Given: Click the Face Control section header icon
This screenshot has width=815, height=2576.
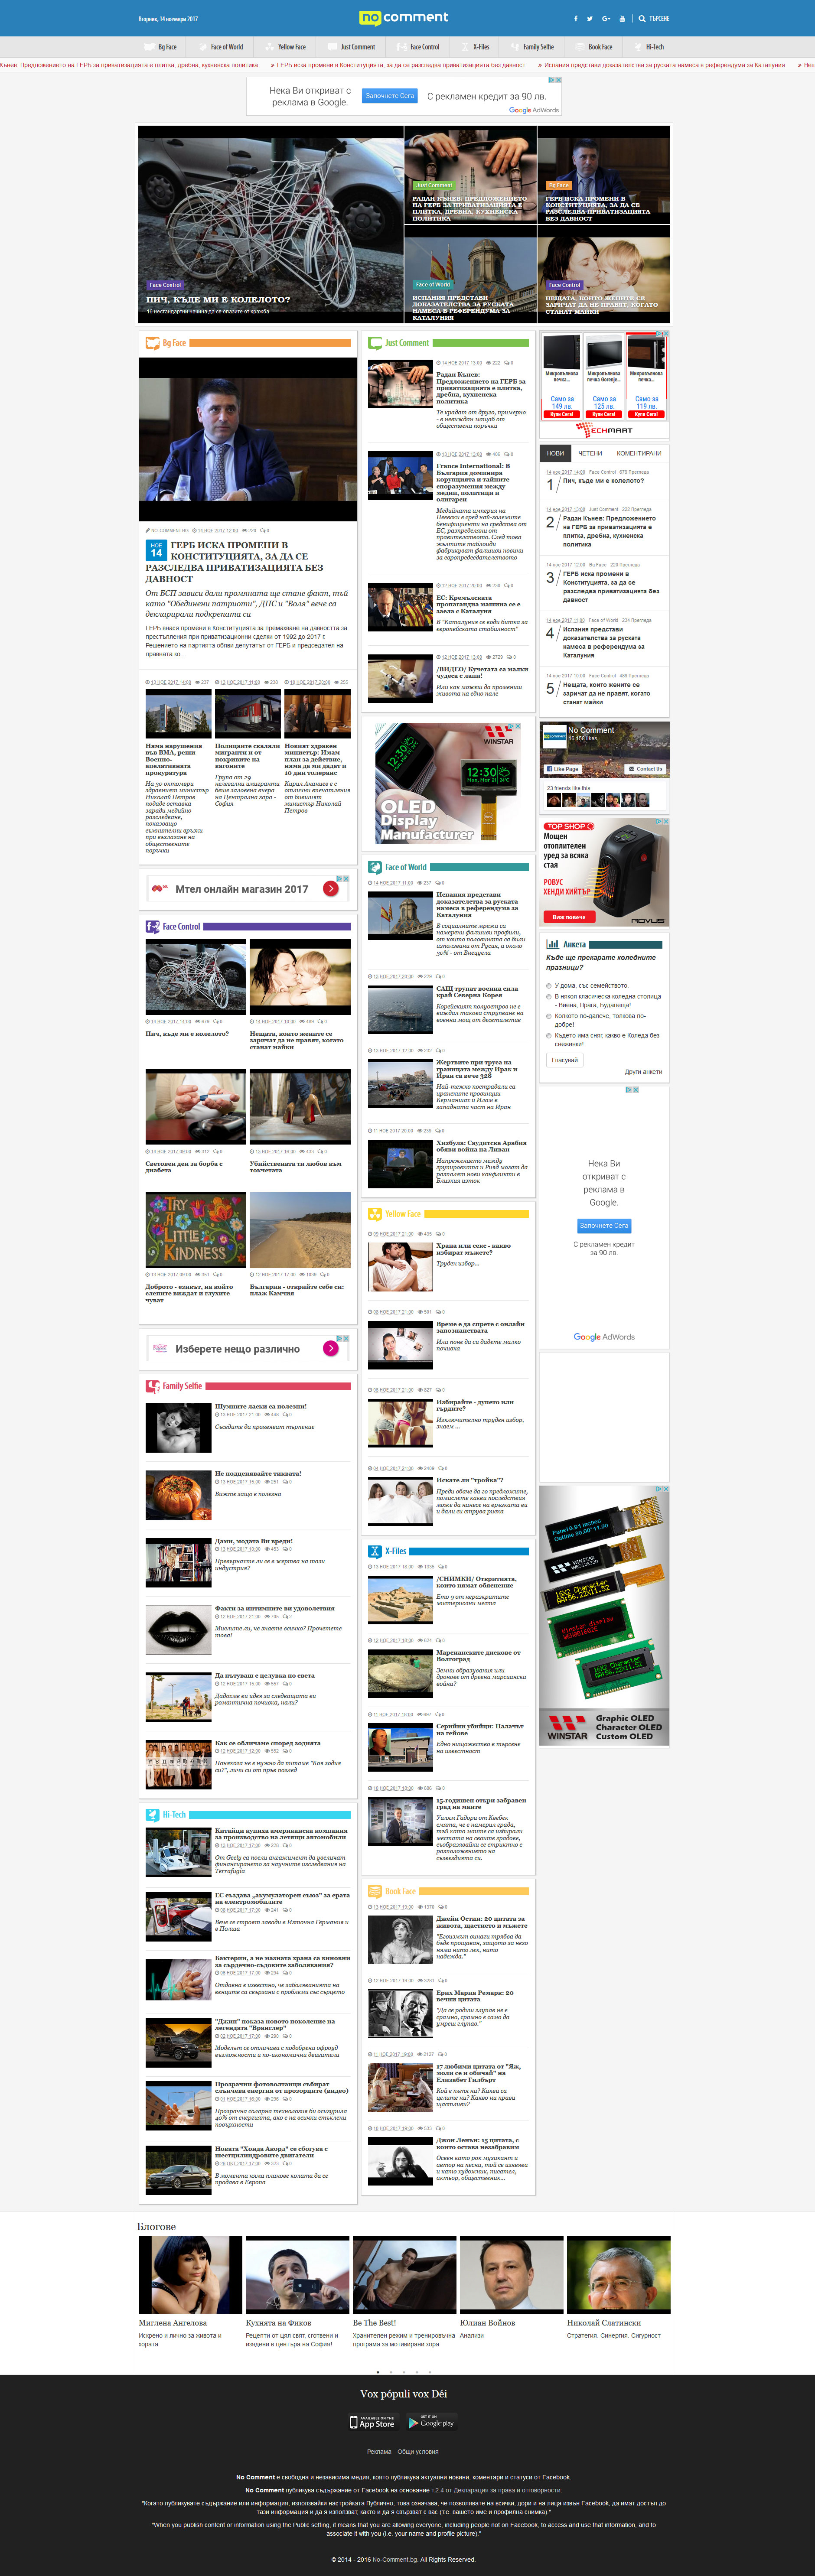Looking at the screenshot, I should [153, 926].
